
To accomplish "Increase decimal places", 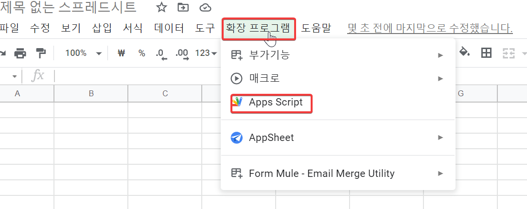I will tap(182, 54).
